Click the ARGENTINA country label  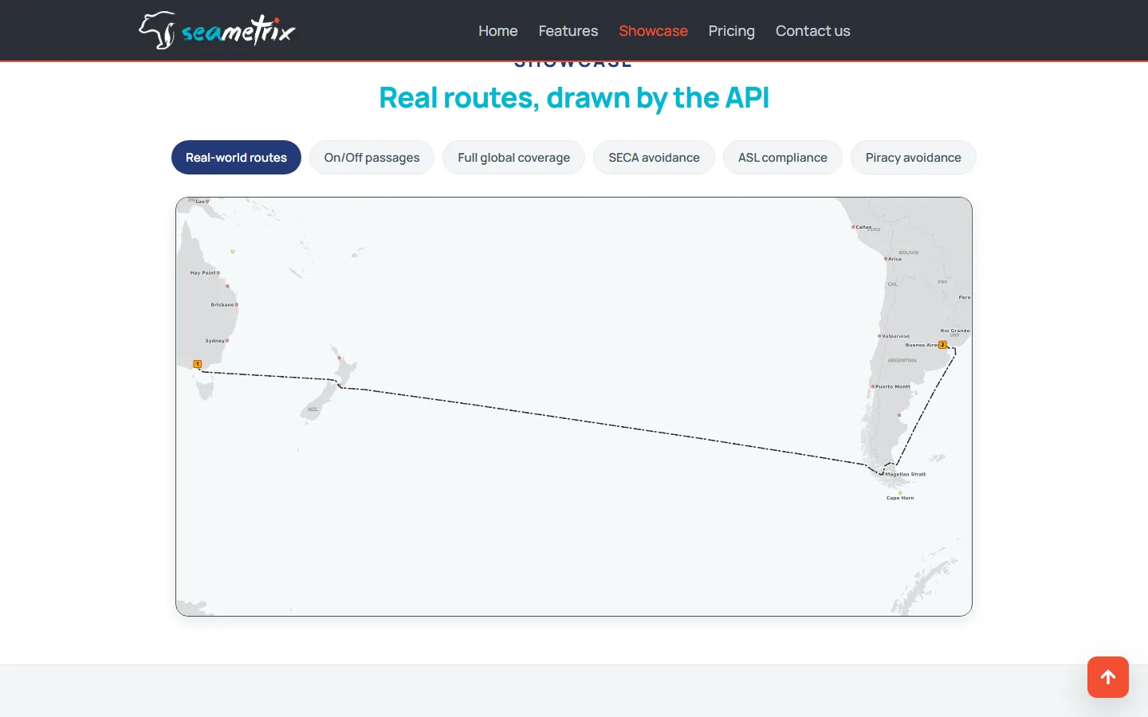pos(902,360)
